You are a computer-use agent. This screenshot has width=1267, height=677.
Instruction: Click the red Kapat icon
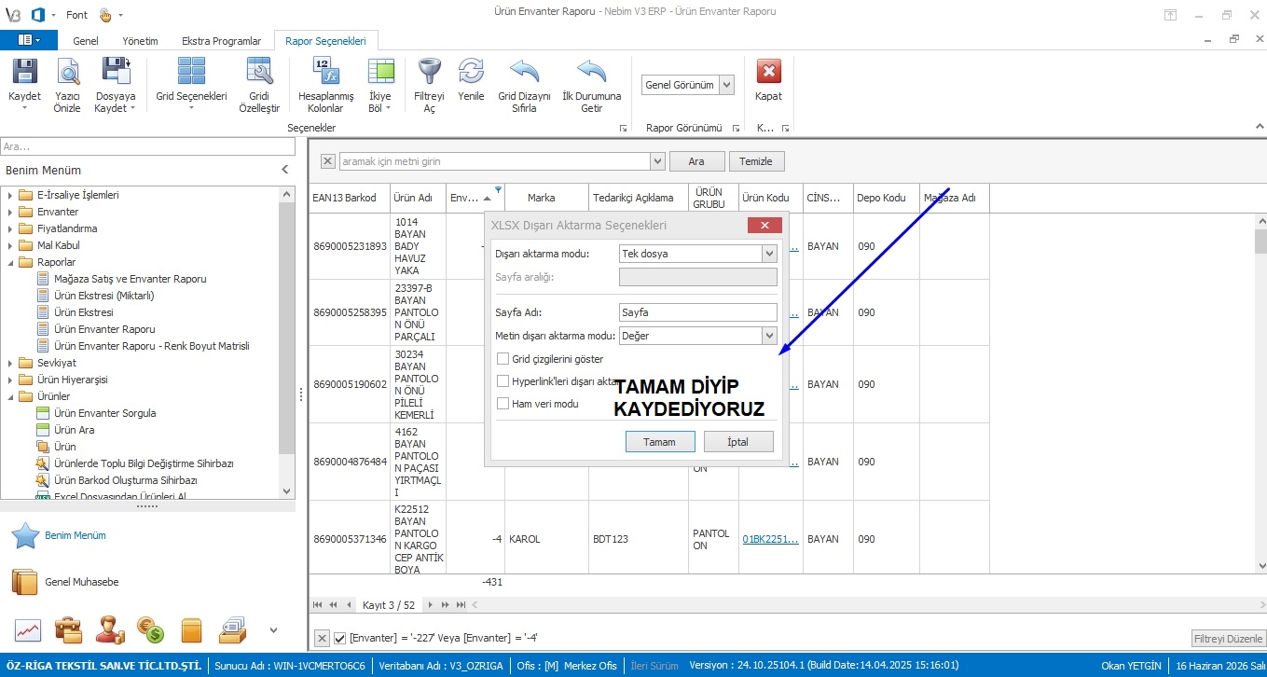tap(768, 73)
